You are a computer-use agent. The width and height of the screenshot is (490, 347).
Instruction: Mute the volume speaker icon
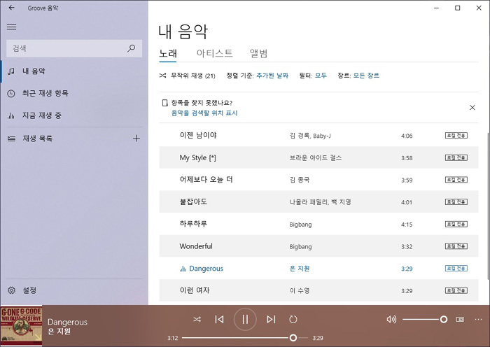point(391,319)
